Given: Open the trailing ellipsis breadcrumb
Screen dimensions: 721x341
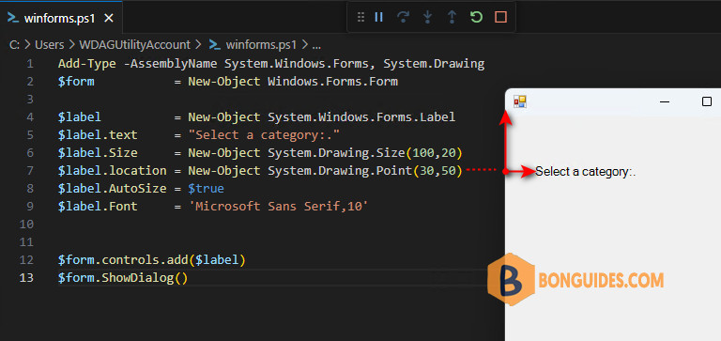Looking at the screenshot, I should click(316, 45).
